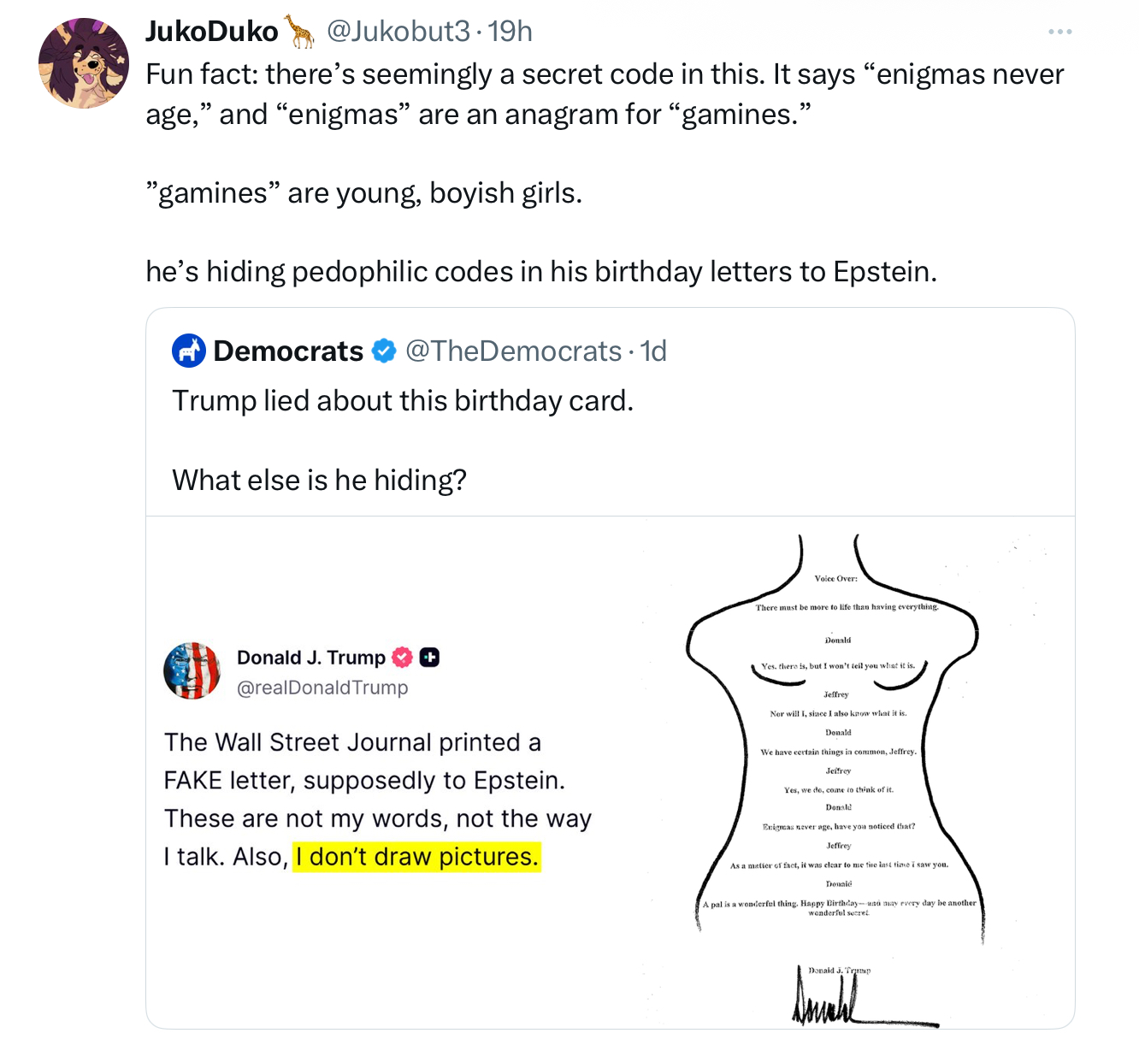
Task: Click the Democrats donkey logo avatar
Action: 189,351
